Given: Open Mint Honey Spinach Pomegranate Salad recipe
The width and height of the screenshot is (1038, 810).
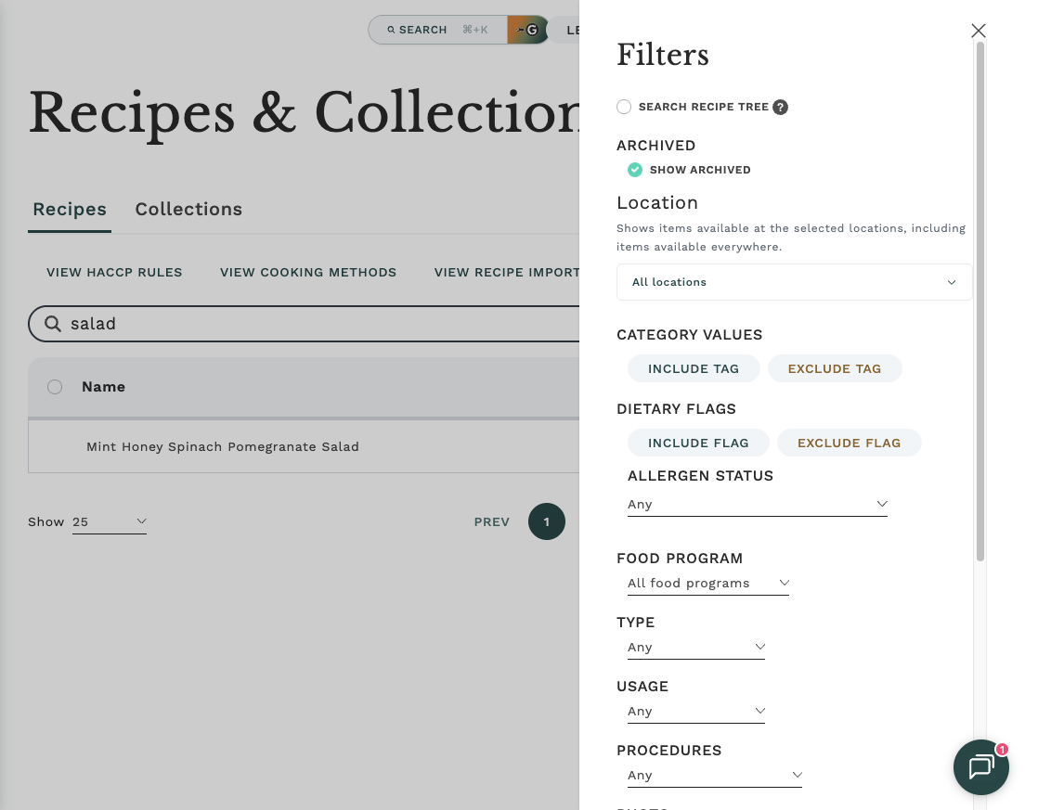Looking at the screenshot, I should click(223, 446).
